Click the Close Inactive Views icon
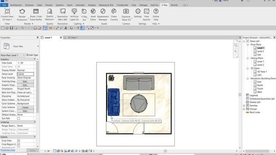The width and height of the screenshot is (276, 155). pos(88,28)
